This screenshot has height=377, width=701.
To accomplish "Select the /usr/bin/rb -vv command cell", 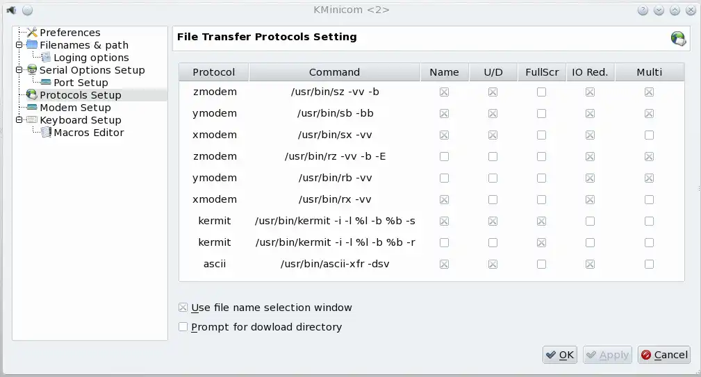I will [335, 178].
